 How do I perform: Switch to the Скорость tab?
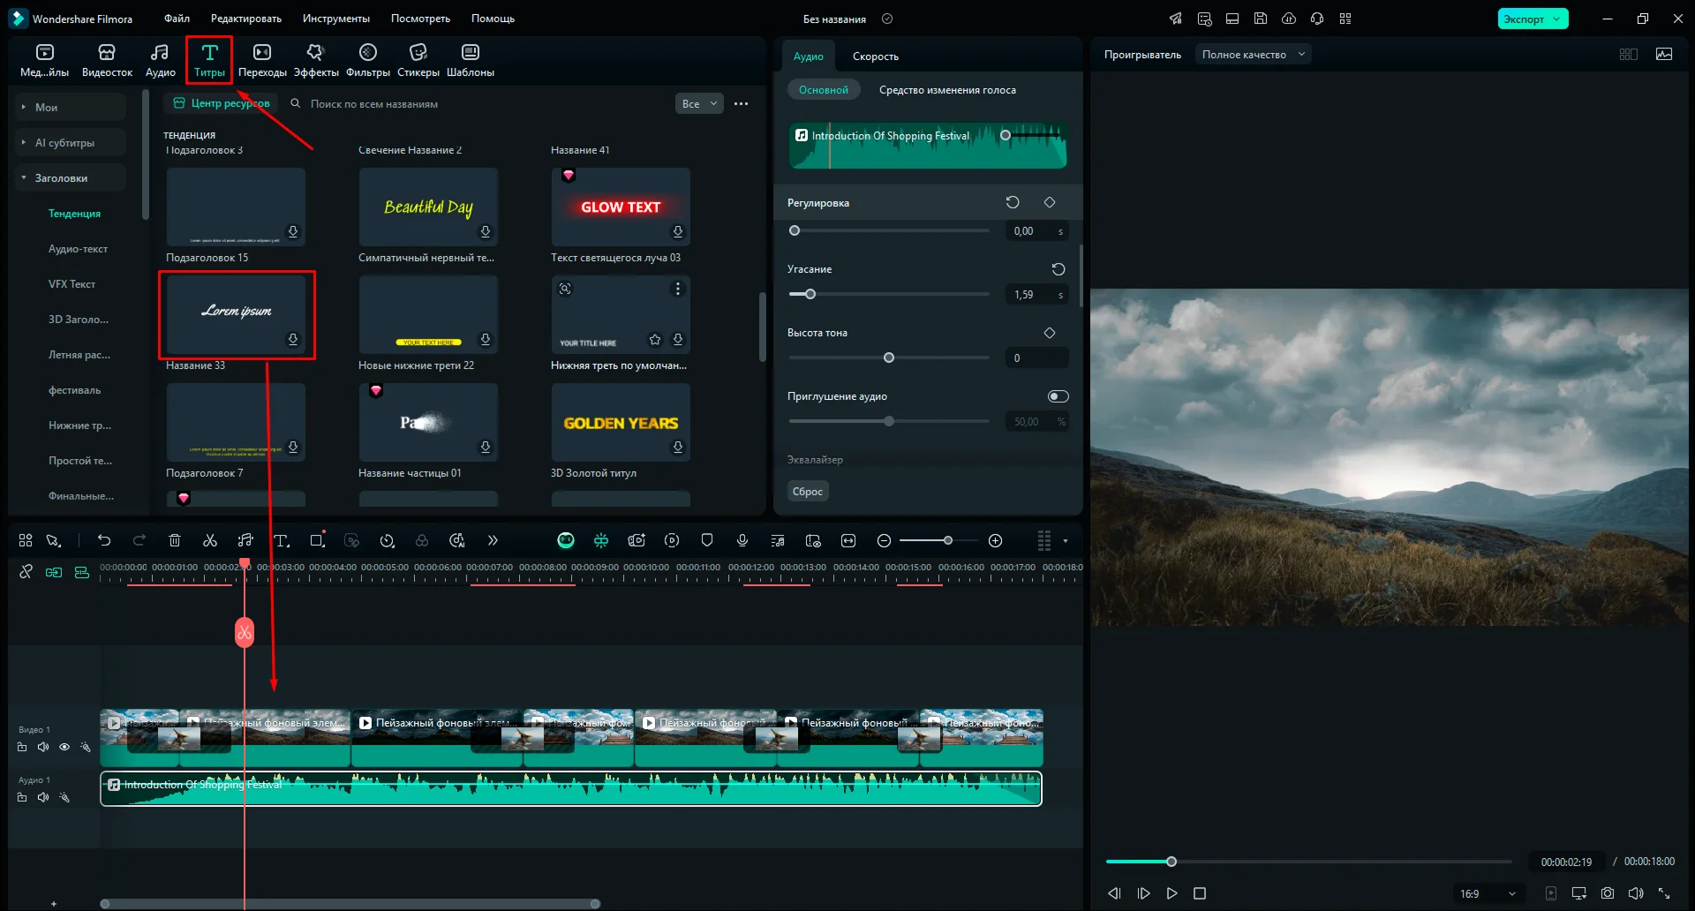[875, 56]
